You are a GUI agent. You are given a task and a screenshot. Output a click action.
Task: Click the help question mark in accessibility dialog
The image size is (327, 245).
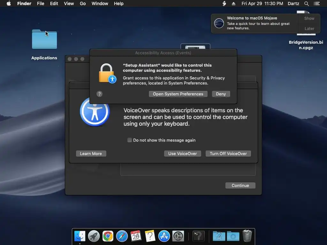click(100, 94)
